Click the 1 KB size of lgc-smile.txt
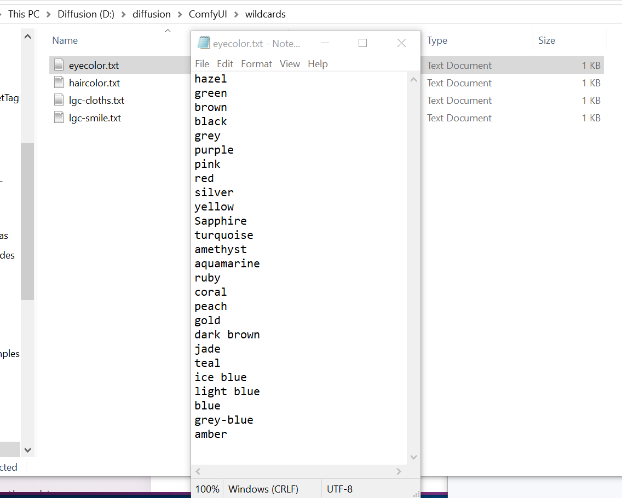This screenshot has width=622, height=498. click(x=591, y=118)
